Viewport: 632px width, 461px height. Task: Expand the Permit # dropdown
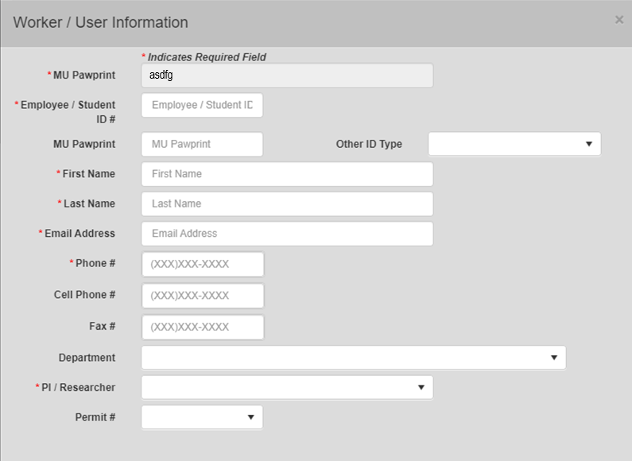point(202,417)
